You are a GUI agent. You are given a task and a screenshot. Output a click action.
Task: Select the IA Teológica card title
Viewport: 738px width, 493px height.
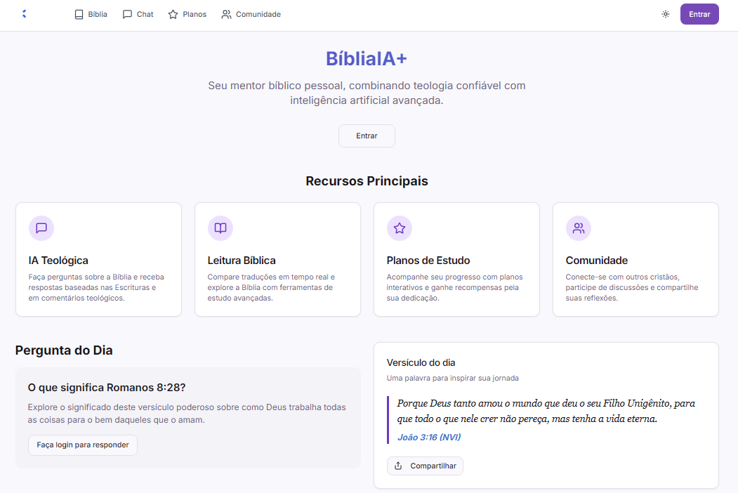(x=58, y=261)
